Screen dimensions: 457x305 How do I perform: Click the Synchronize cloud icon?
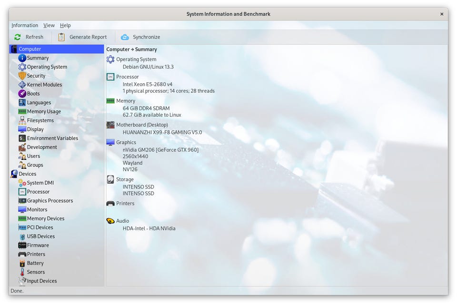click(x=125, y=37)
